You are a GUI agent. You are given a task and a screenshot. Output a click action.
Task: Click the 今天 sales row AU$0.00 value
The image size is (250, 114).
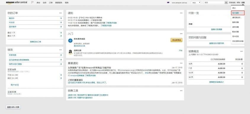[x=222, y=64]
